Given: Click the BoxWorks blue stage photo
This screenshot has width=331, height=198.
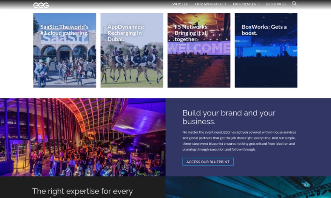Looking at the screenshot, I should (x=266, y=66).
